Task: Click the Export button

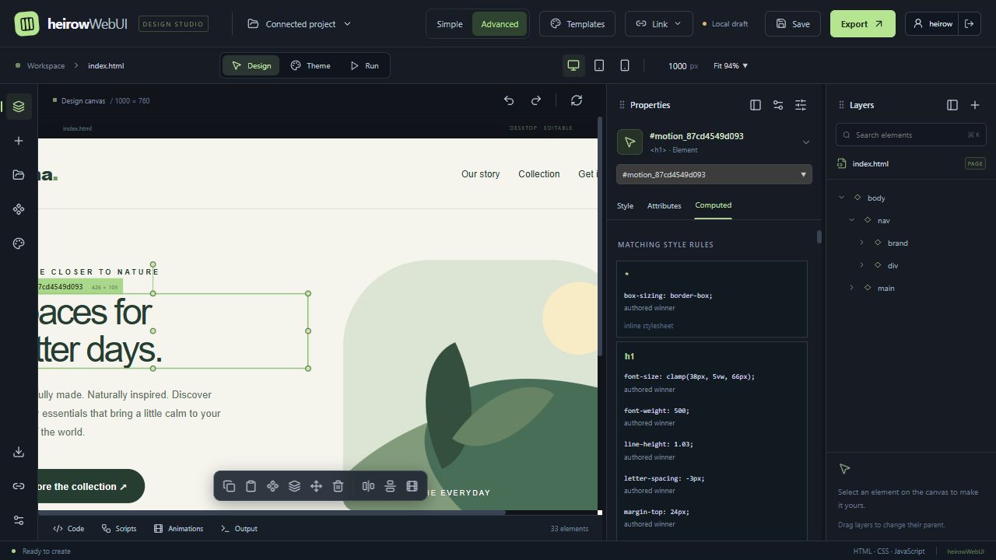Action: 862,24
